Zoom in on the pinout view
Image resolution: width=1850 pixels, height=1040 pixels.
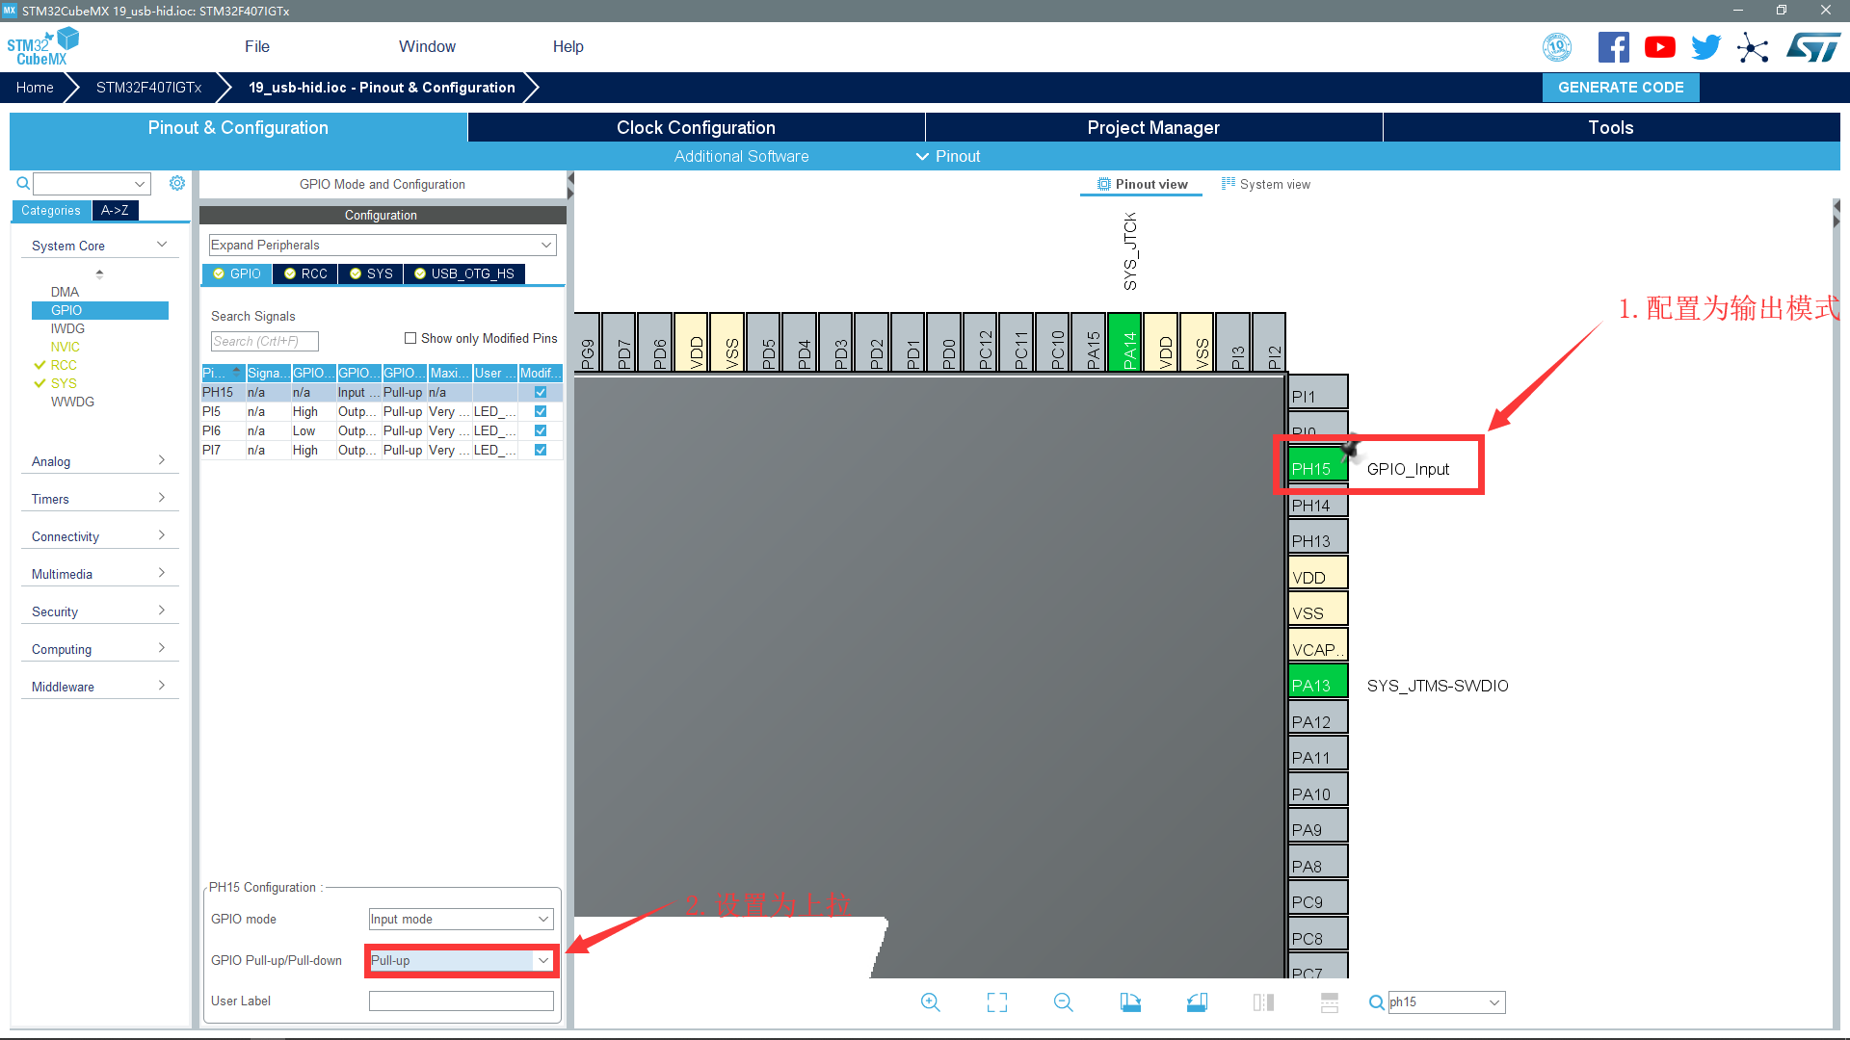click(x=930, y=1002)
